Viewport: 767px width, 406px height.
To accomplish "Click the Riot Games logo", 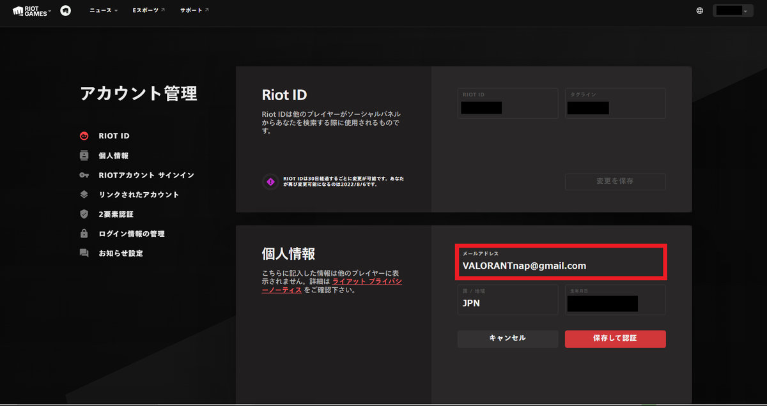I will 30,11.
